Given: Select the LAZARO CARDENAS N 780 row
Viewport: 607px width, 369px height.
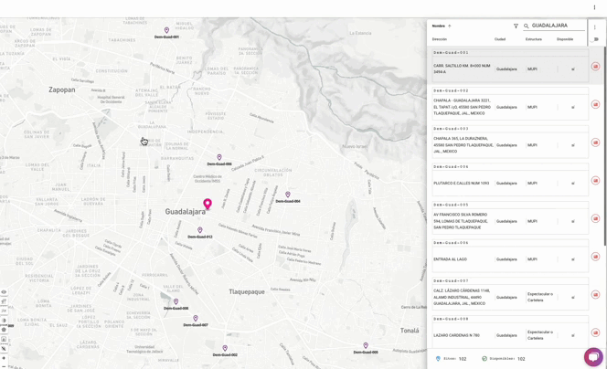Looking at the screenshot, I should coord(510,335).
